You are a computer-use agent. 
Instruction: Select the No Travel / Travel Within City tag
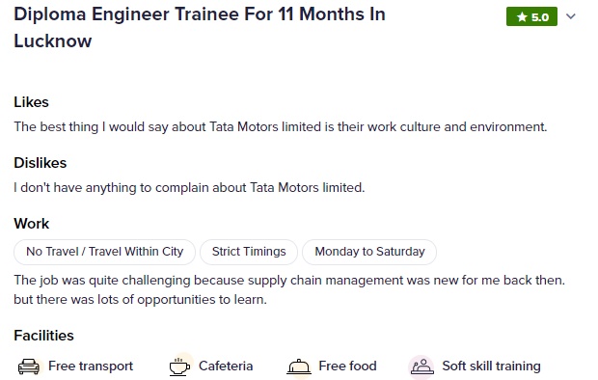[x=104, y=252]
